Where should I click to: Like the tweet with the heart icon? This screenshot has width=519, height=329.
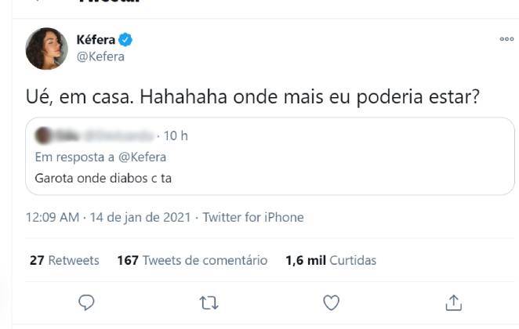(x=332, y=302)
